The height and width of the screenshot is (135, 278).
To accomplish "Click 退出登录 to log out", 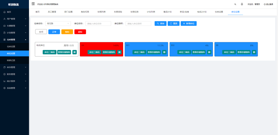I will [x=268, y=4].
